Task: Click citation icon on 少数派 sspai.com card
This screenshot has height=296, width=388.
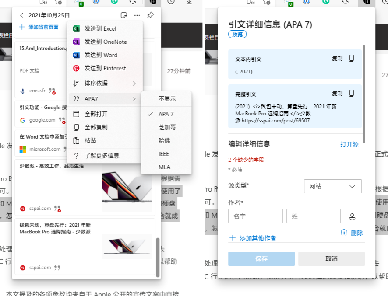Action: [57, 209]
